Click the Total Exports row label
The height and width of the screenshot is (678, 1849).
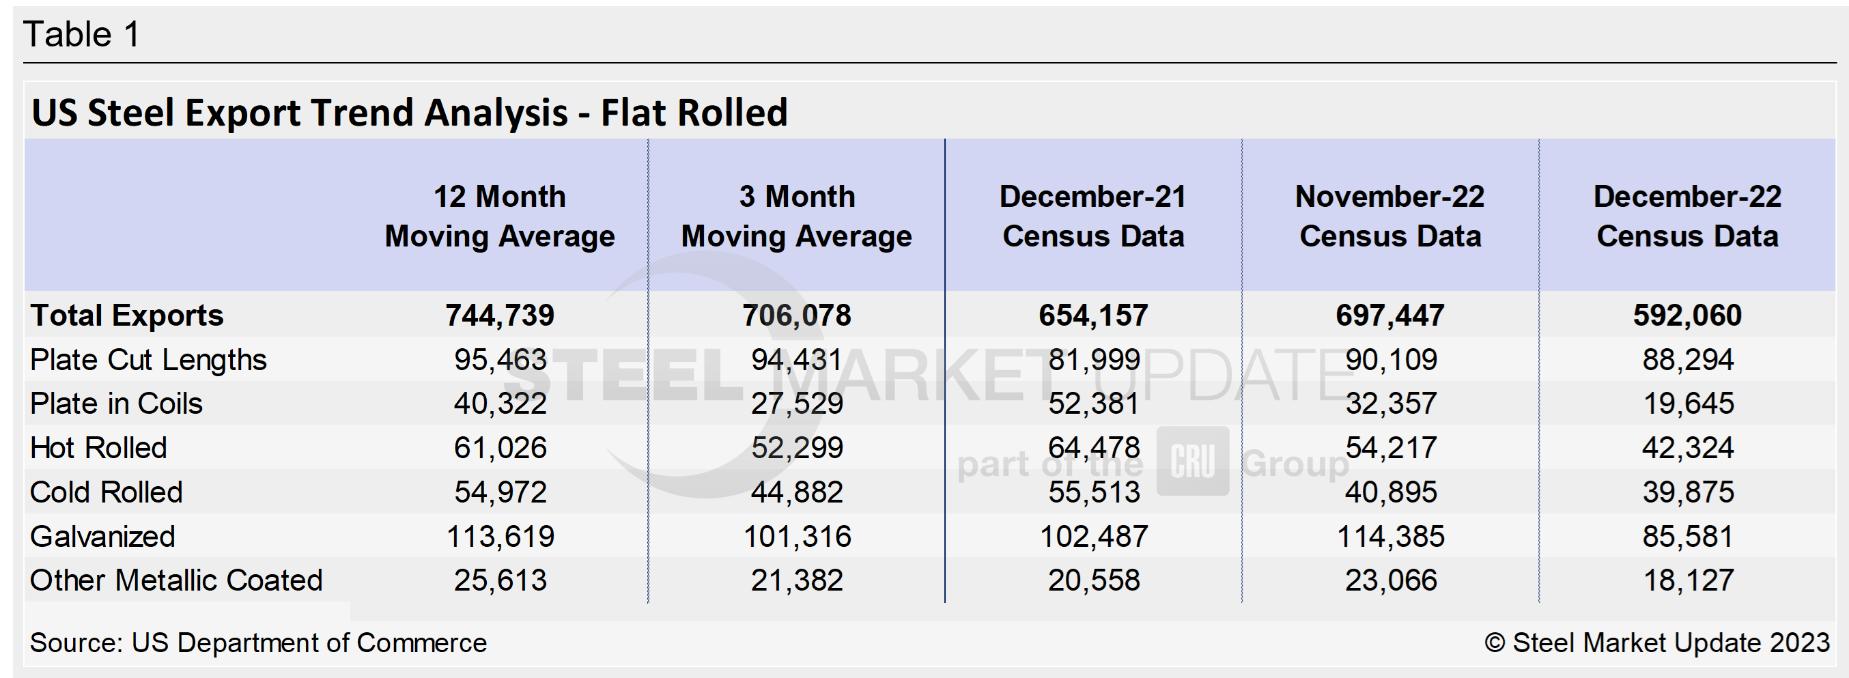tap(127, 315)
